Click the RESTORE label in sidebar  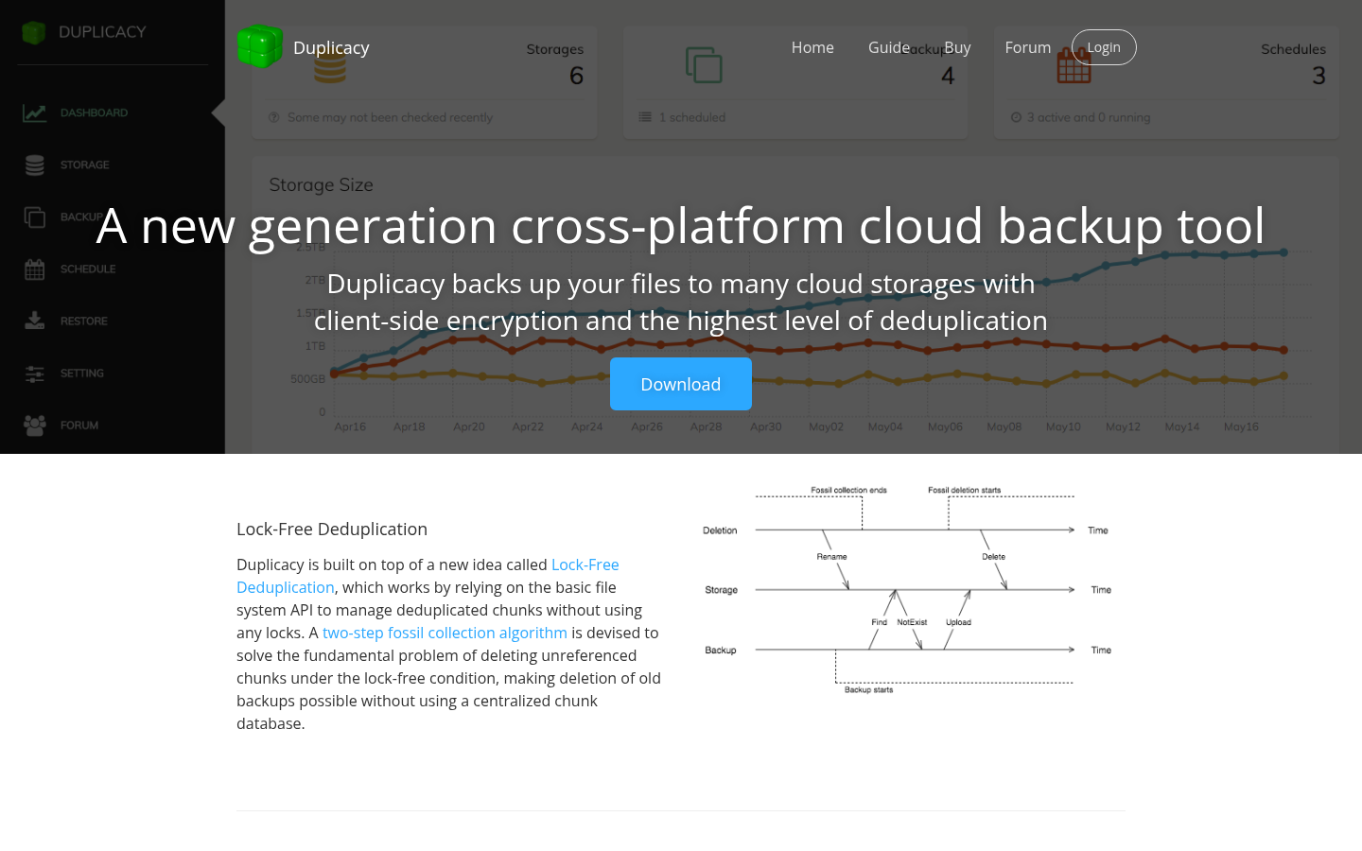click(x=84, y=321)
